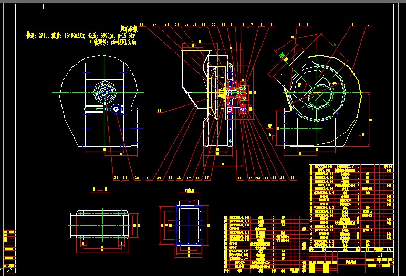Click the b1 callout label
Image resolution: width=406 pixels, height=276 pixels.
click(159, 110)
